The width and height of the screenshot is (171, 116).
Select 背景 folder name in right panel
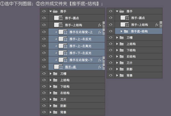click(129, 75)
